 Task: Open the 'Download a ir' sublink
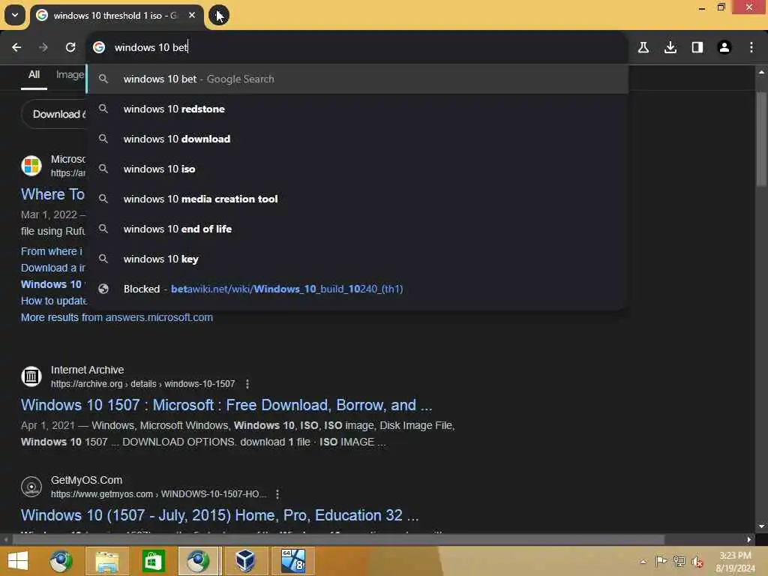(53, 268)
